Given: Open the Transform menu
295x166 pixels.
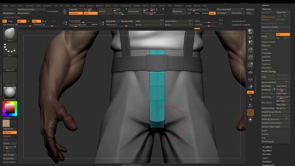Looking at the screenshot, I should [178, 6].
